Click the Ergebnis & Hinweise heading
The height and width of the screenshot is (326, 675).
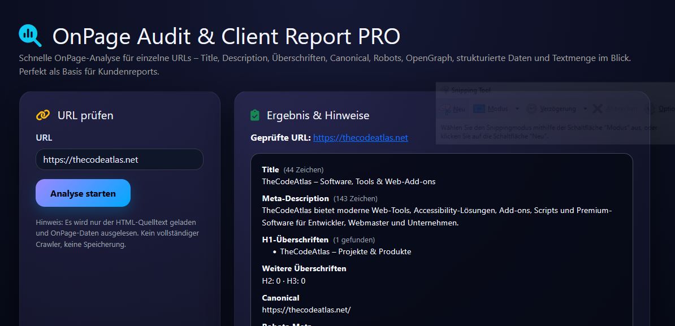pos(318,116)
